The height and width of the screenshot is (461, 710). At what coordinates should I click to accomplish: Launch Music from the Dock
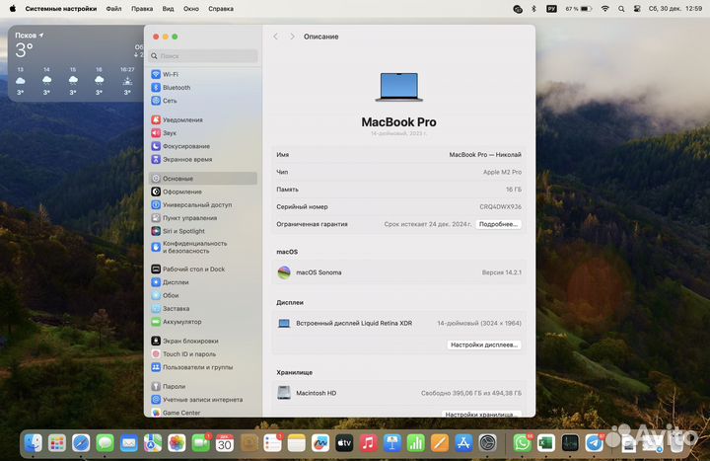368,443
